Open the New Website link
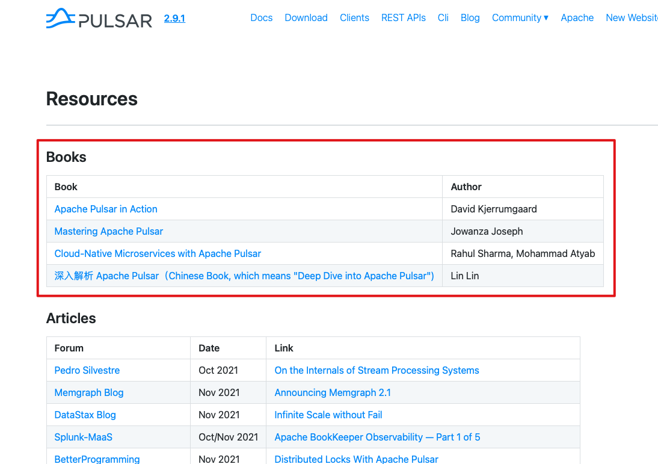 click(632, 17)
